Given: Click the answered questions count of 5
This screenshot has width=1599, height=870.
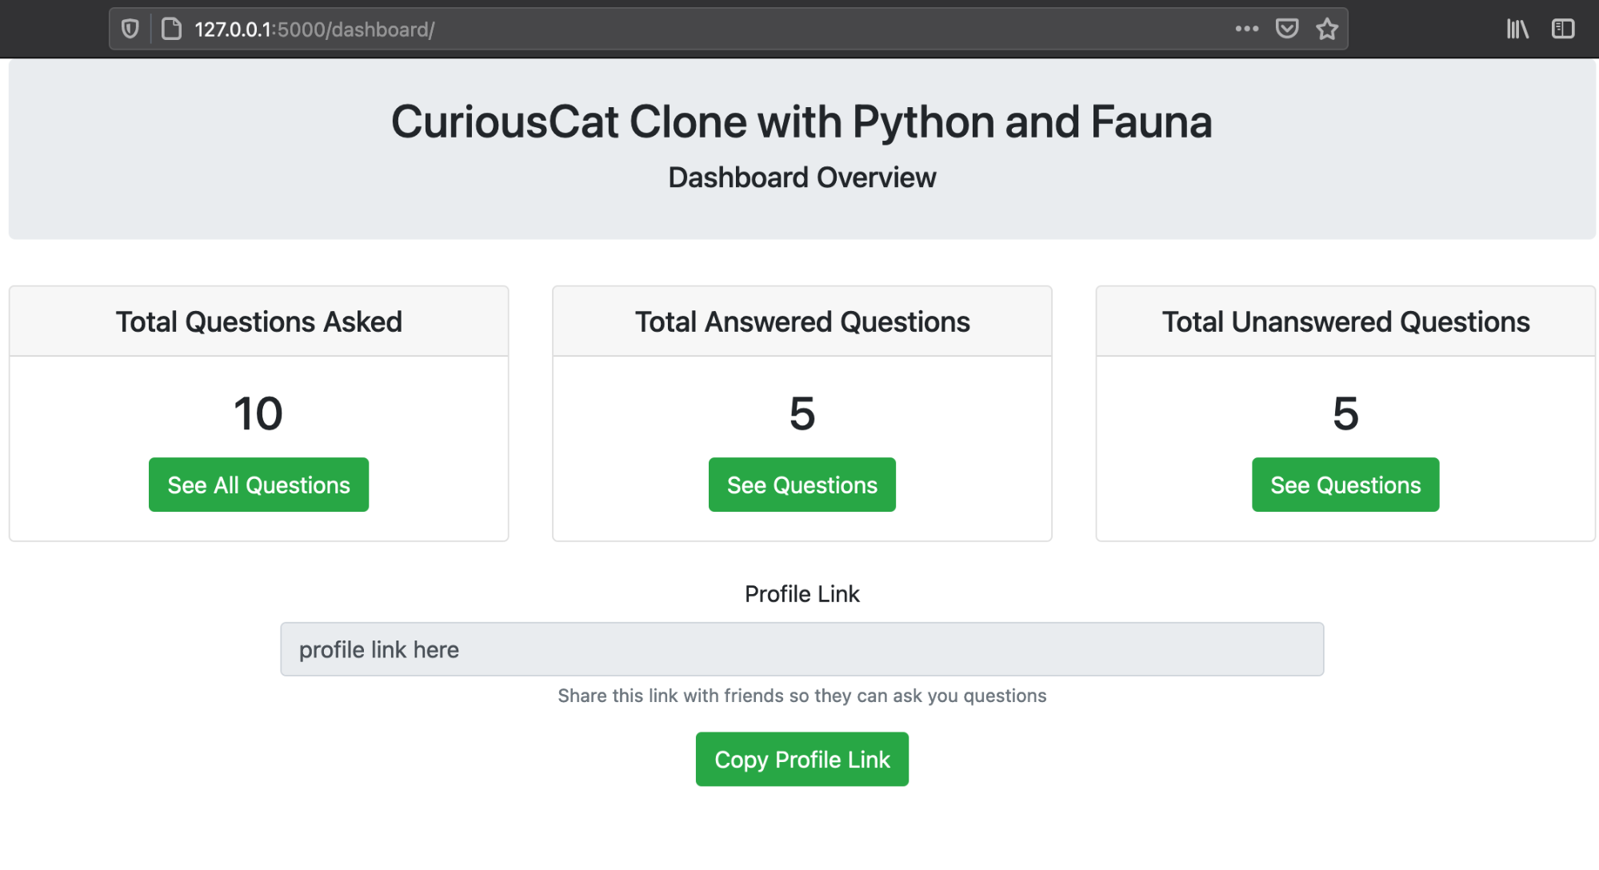Looking at the screenshot, I should point(801,413).
